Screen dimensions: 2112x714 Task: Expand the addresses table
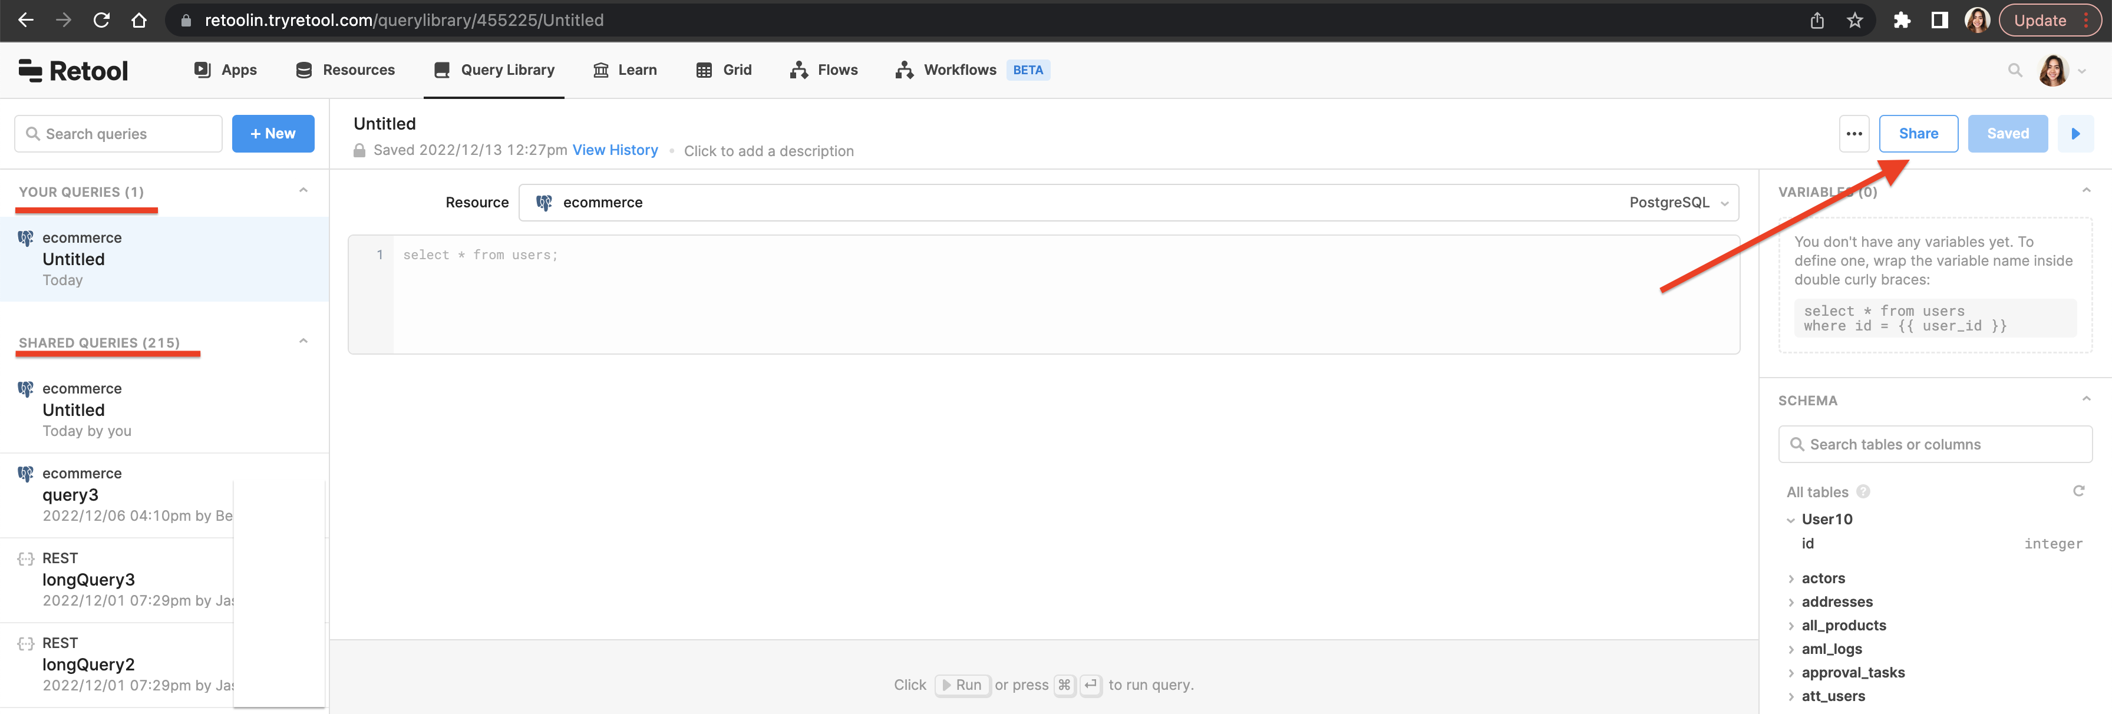tap(1791, 603)
